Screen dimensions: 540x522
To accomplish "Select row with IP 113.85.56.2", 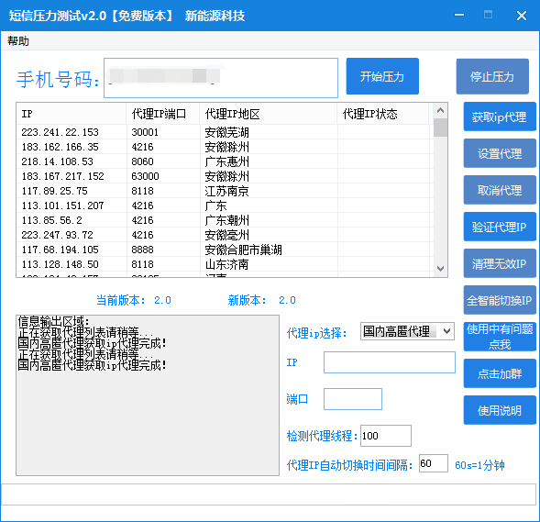I will coord(225,220).
